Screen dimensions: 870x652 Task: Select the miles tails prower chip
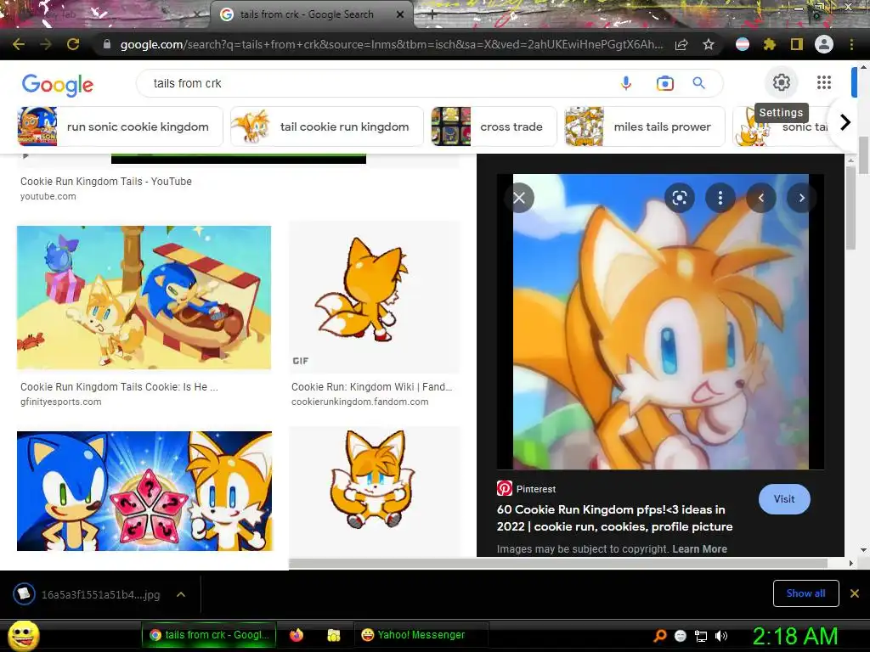645,127
